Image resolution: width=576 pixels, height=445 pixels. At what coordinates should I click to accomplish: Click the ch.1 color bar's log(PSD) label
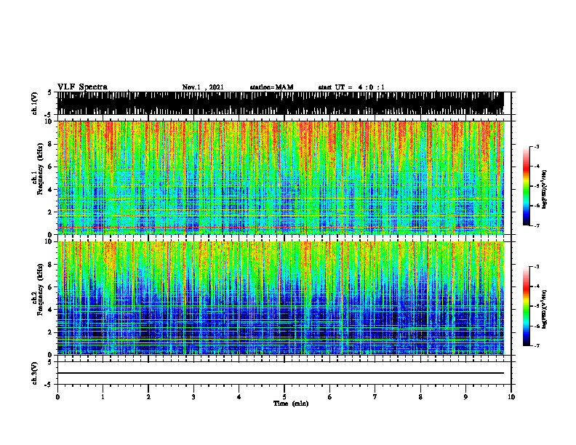tap(545, 190)
